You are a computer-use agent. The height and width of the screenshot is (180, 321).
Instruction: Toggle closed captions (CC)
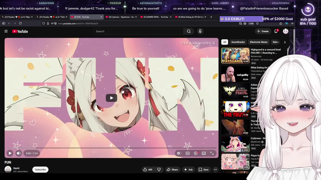pyautogui.click(x=188, y=153)
